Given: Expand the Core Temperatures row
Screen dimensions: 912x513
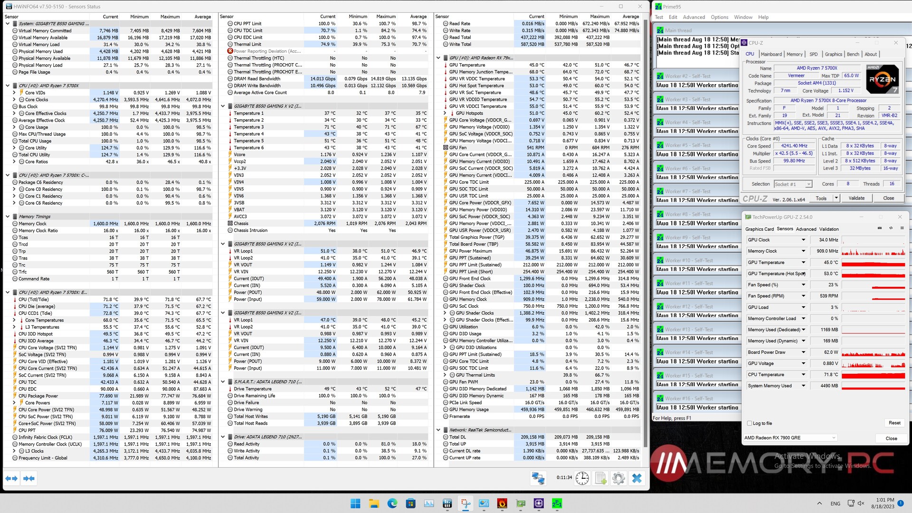Looking at the screenshot, I should tap(14, 320).
